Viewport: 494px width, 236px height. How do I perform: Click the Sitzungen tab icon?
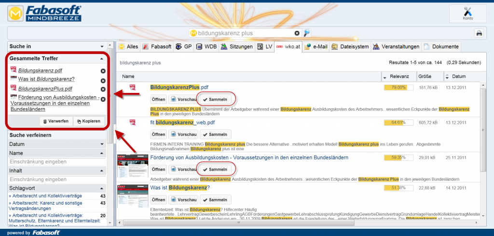(224, 47)
